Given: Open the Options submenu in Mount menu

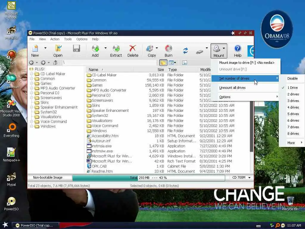Looking at the screenshot, I should (245, 97).
